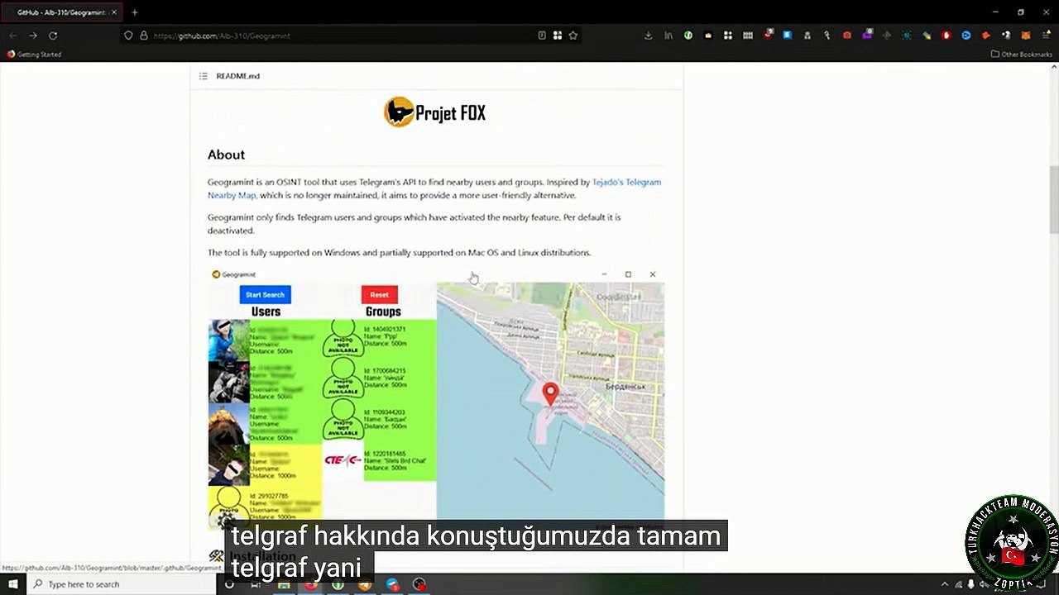This screenshot has height=595, width=1059.
Task: Open the Firefox library icon
Action: pyautogui.click(x=668, y=36)
